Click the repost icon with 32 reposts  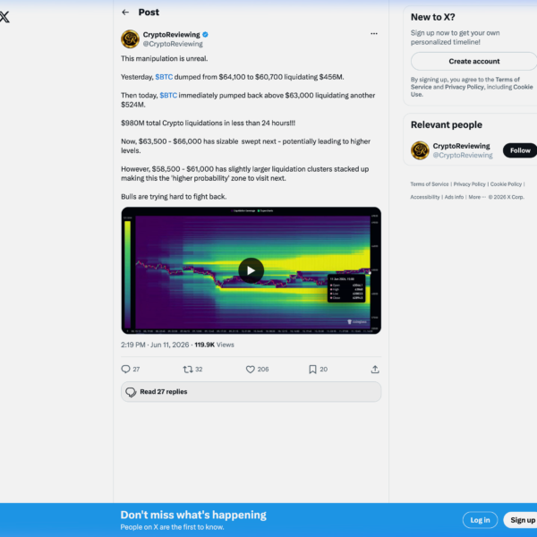coord(188,369)
